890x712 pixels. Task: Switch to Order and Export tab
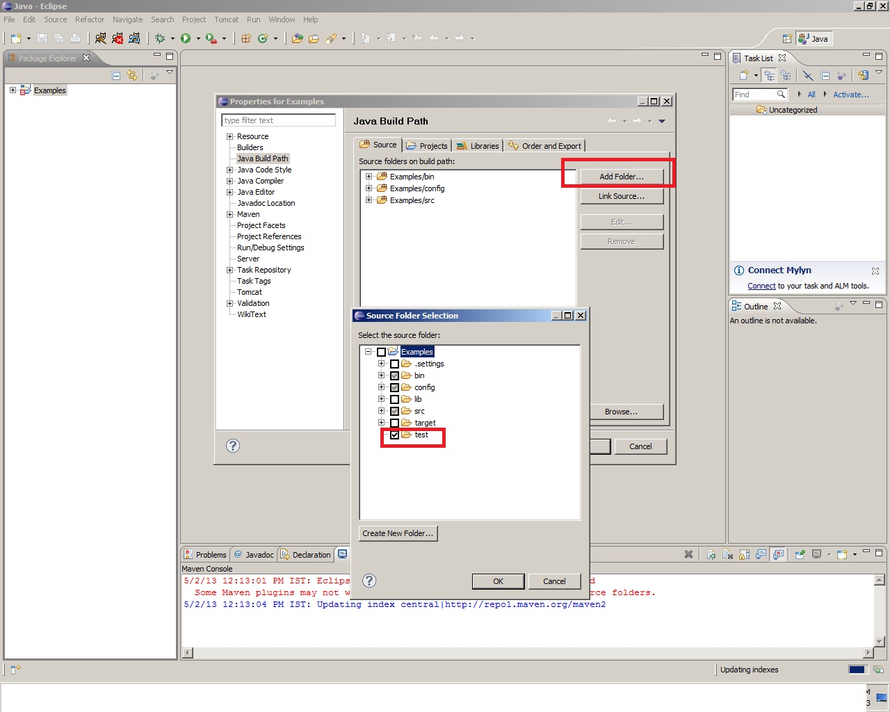pyautogui.click(x=544, y=145)
